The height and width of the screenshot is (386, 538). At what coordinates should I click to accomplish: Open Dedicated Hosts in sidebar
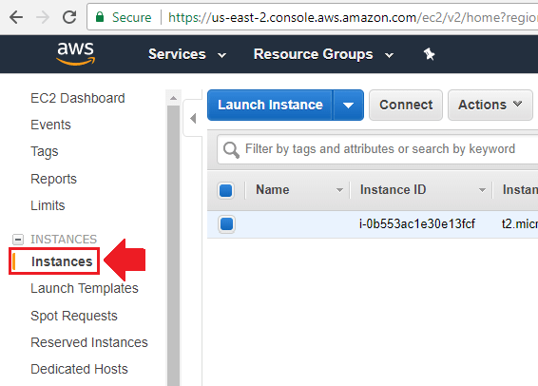(x=79, y=369)
